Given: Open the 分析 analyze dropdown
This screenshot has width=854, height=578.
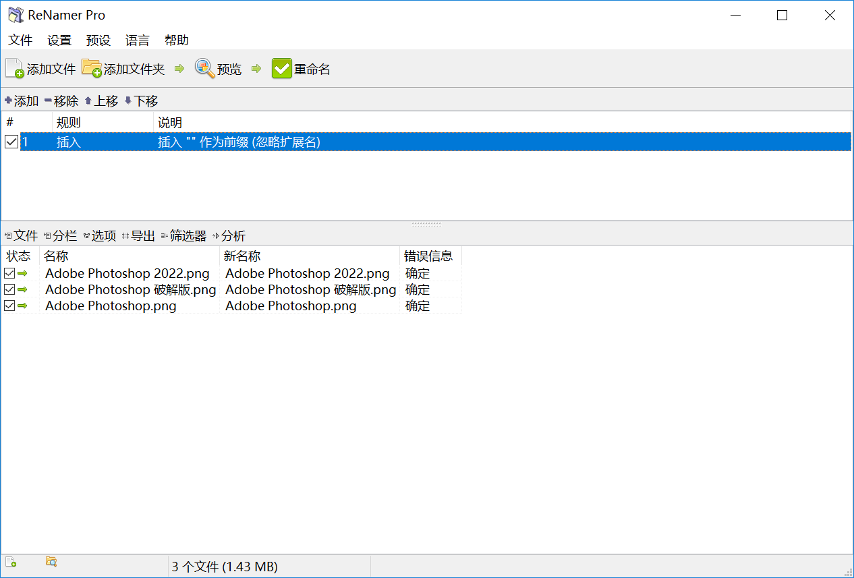Looking at the screenshot, I should coord(229,236).
